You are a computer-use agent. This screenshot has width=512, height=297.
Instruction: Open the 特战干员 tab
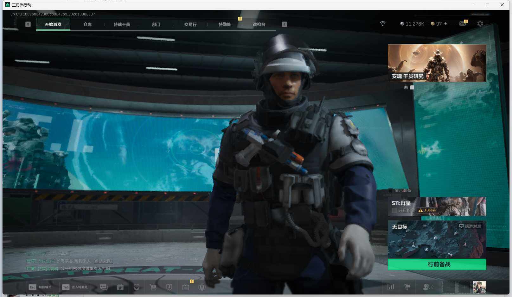pos(122,24)
